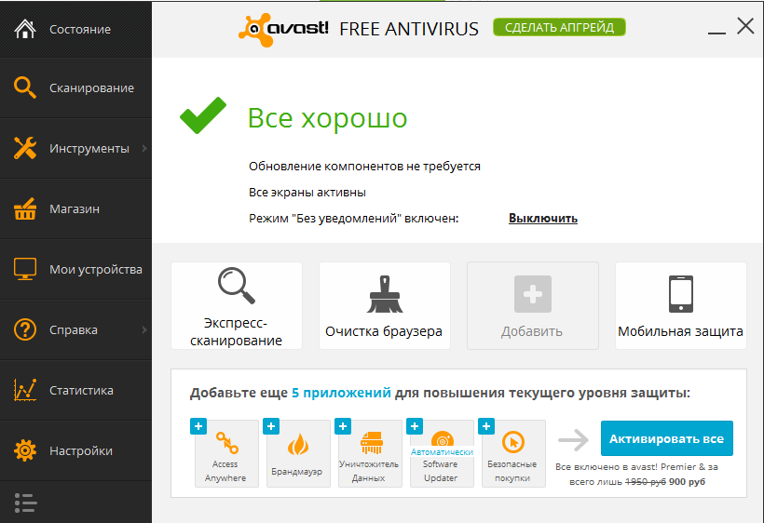The height and width of the screenshot is (523, 764).
Task: Click the broom icon in Очистка браузера tile
Action: (x=385, y=294)
